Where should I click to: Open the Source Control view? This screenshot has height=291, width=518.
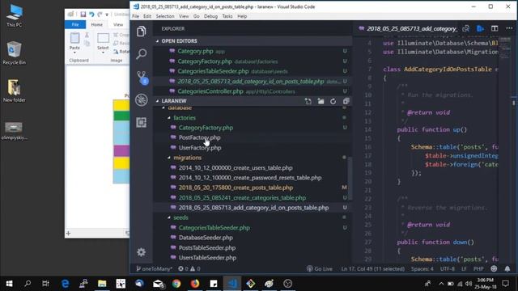142,78
